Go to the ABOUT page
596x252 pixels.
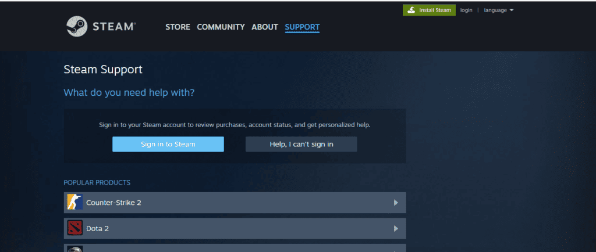[x=265, y=27]
